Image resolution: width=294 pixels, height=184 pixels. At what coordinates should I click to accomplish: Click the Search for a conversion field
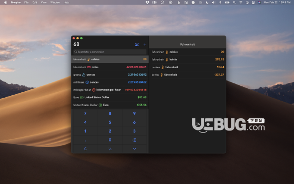(x=110, y=52)
